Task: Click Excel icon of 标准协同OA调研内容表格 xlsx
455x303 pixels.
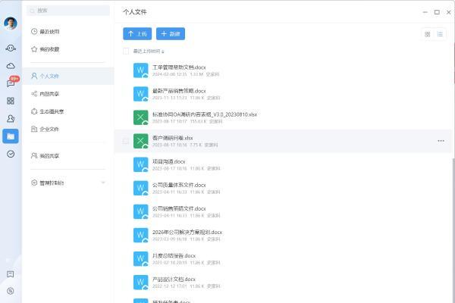Action: click(x=140, y=117)
